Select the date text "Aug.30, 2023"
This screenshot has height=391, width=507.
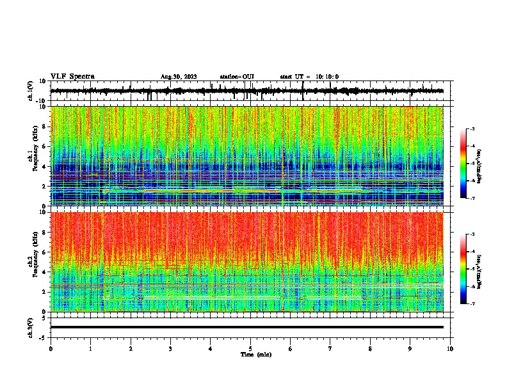[179, 77]
